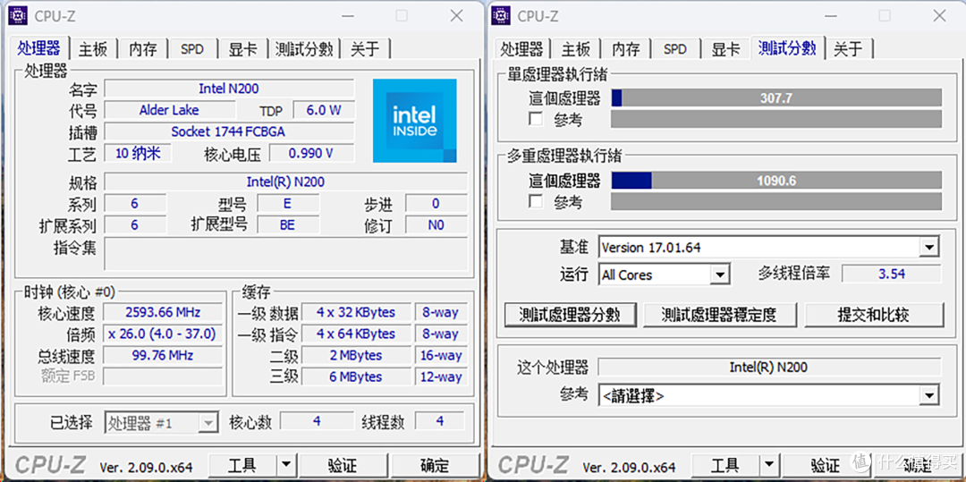Viewport: 966px width, 482px height.
Task: Click the 倍频 value x 26.0 (4.0 - 37.0)
Action: [163, 334]
